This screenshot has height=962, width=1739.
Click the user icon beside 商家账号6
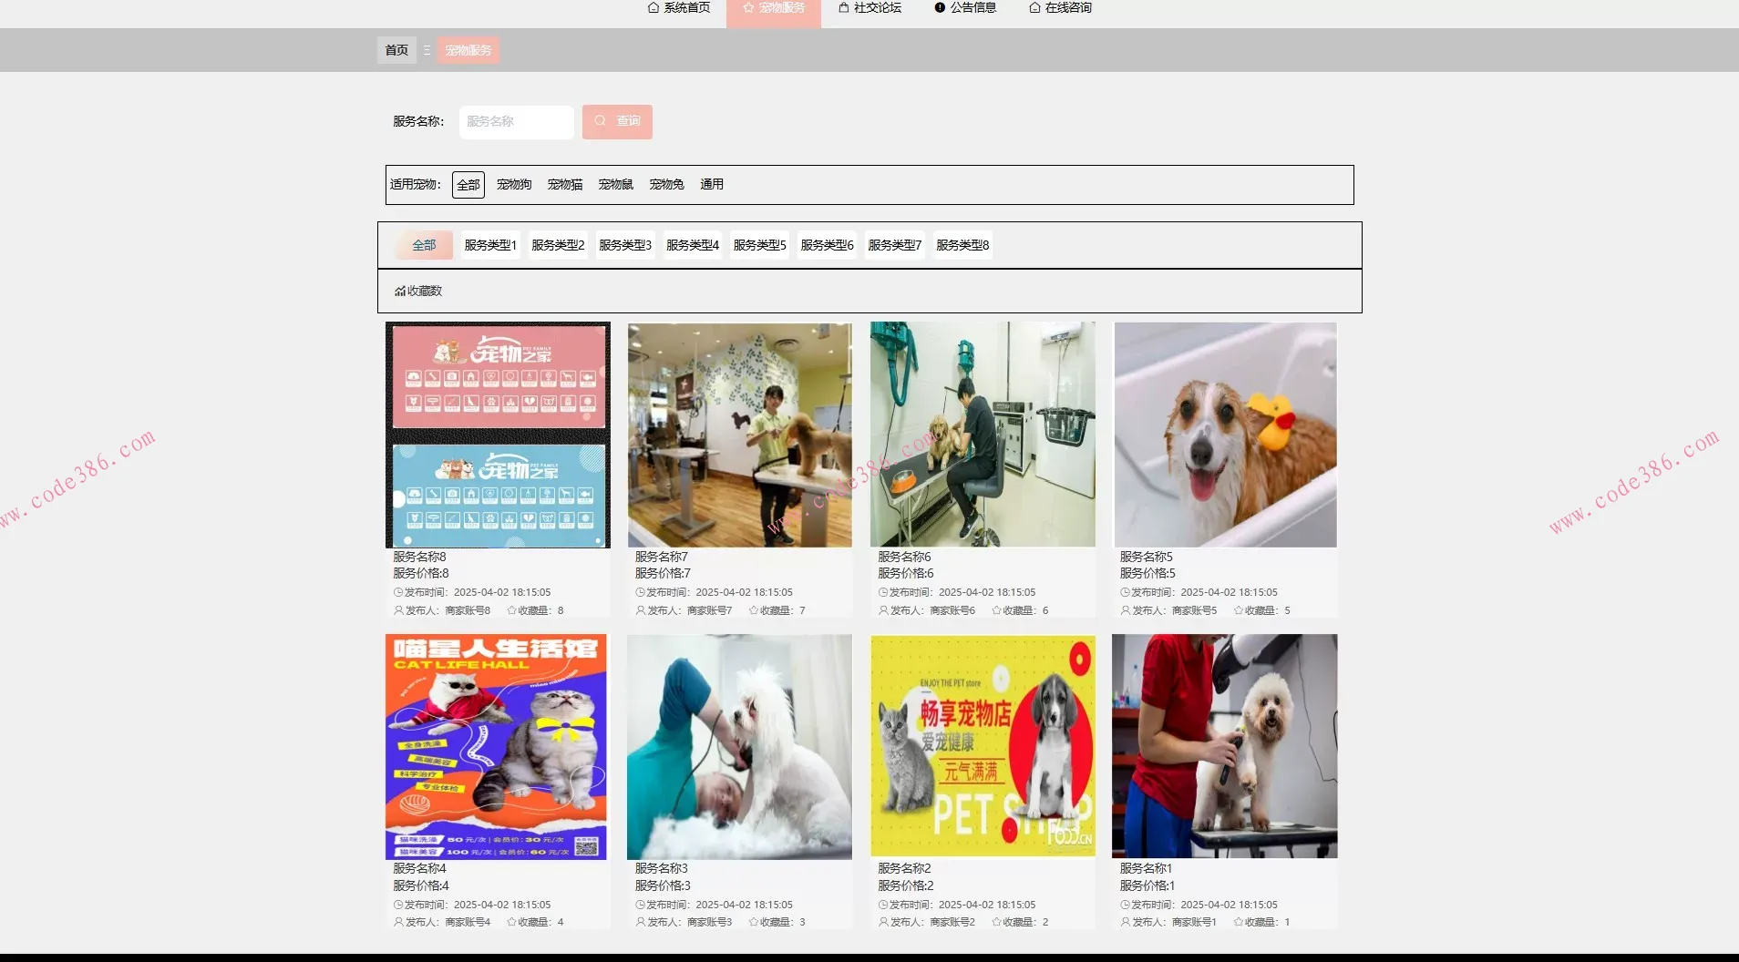point(883,610)
